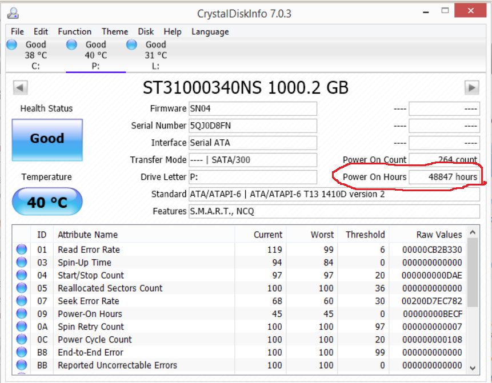Click status orb for Seek Error Rate
Screen dimensions: 492x383
click(x=22, y=301)
